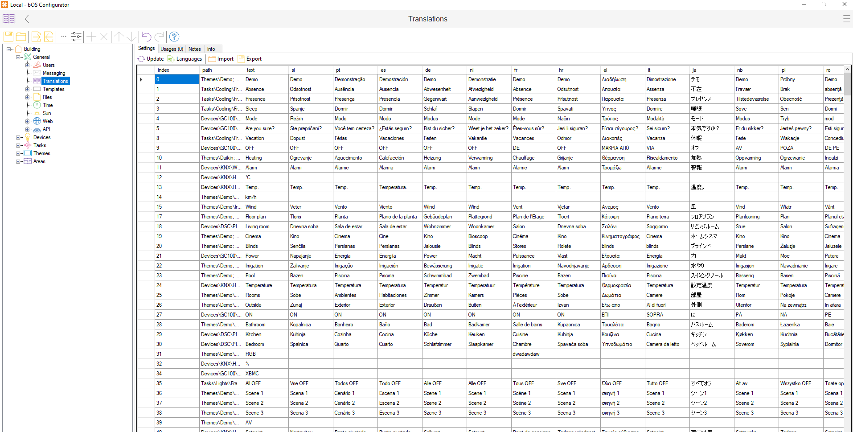This screenshot has height=432, width=853.
Task: Click the Update button
Action: (x=151, y=59)
